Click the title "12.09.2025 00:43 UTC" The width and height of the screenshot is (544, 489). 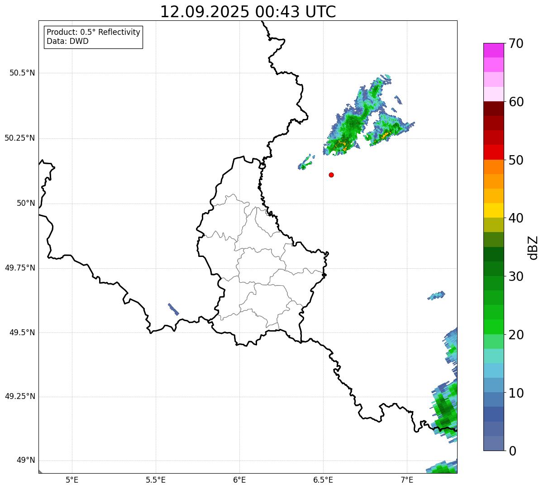pos(248,12)
